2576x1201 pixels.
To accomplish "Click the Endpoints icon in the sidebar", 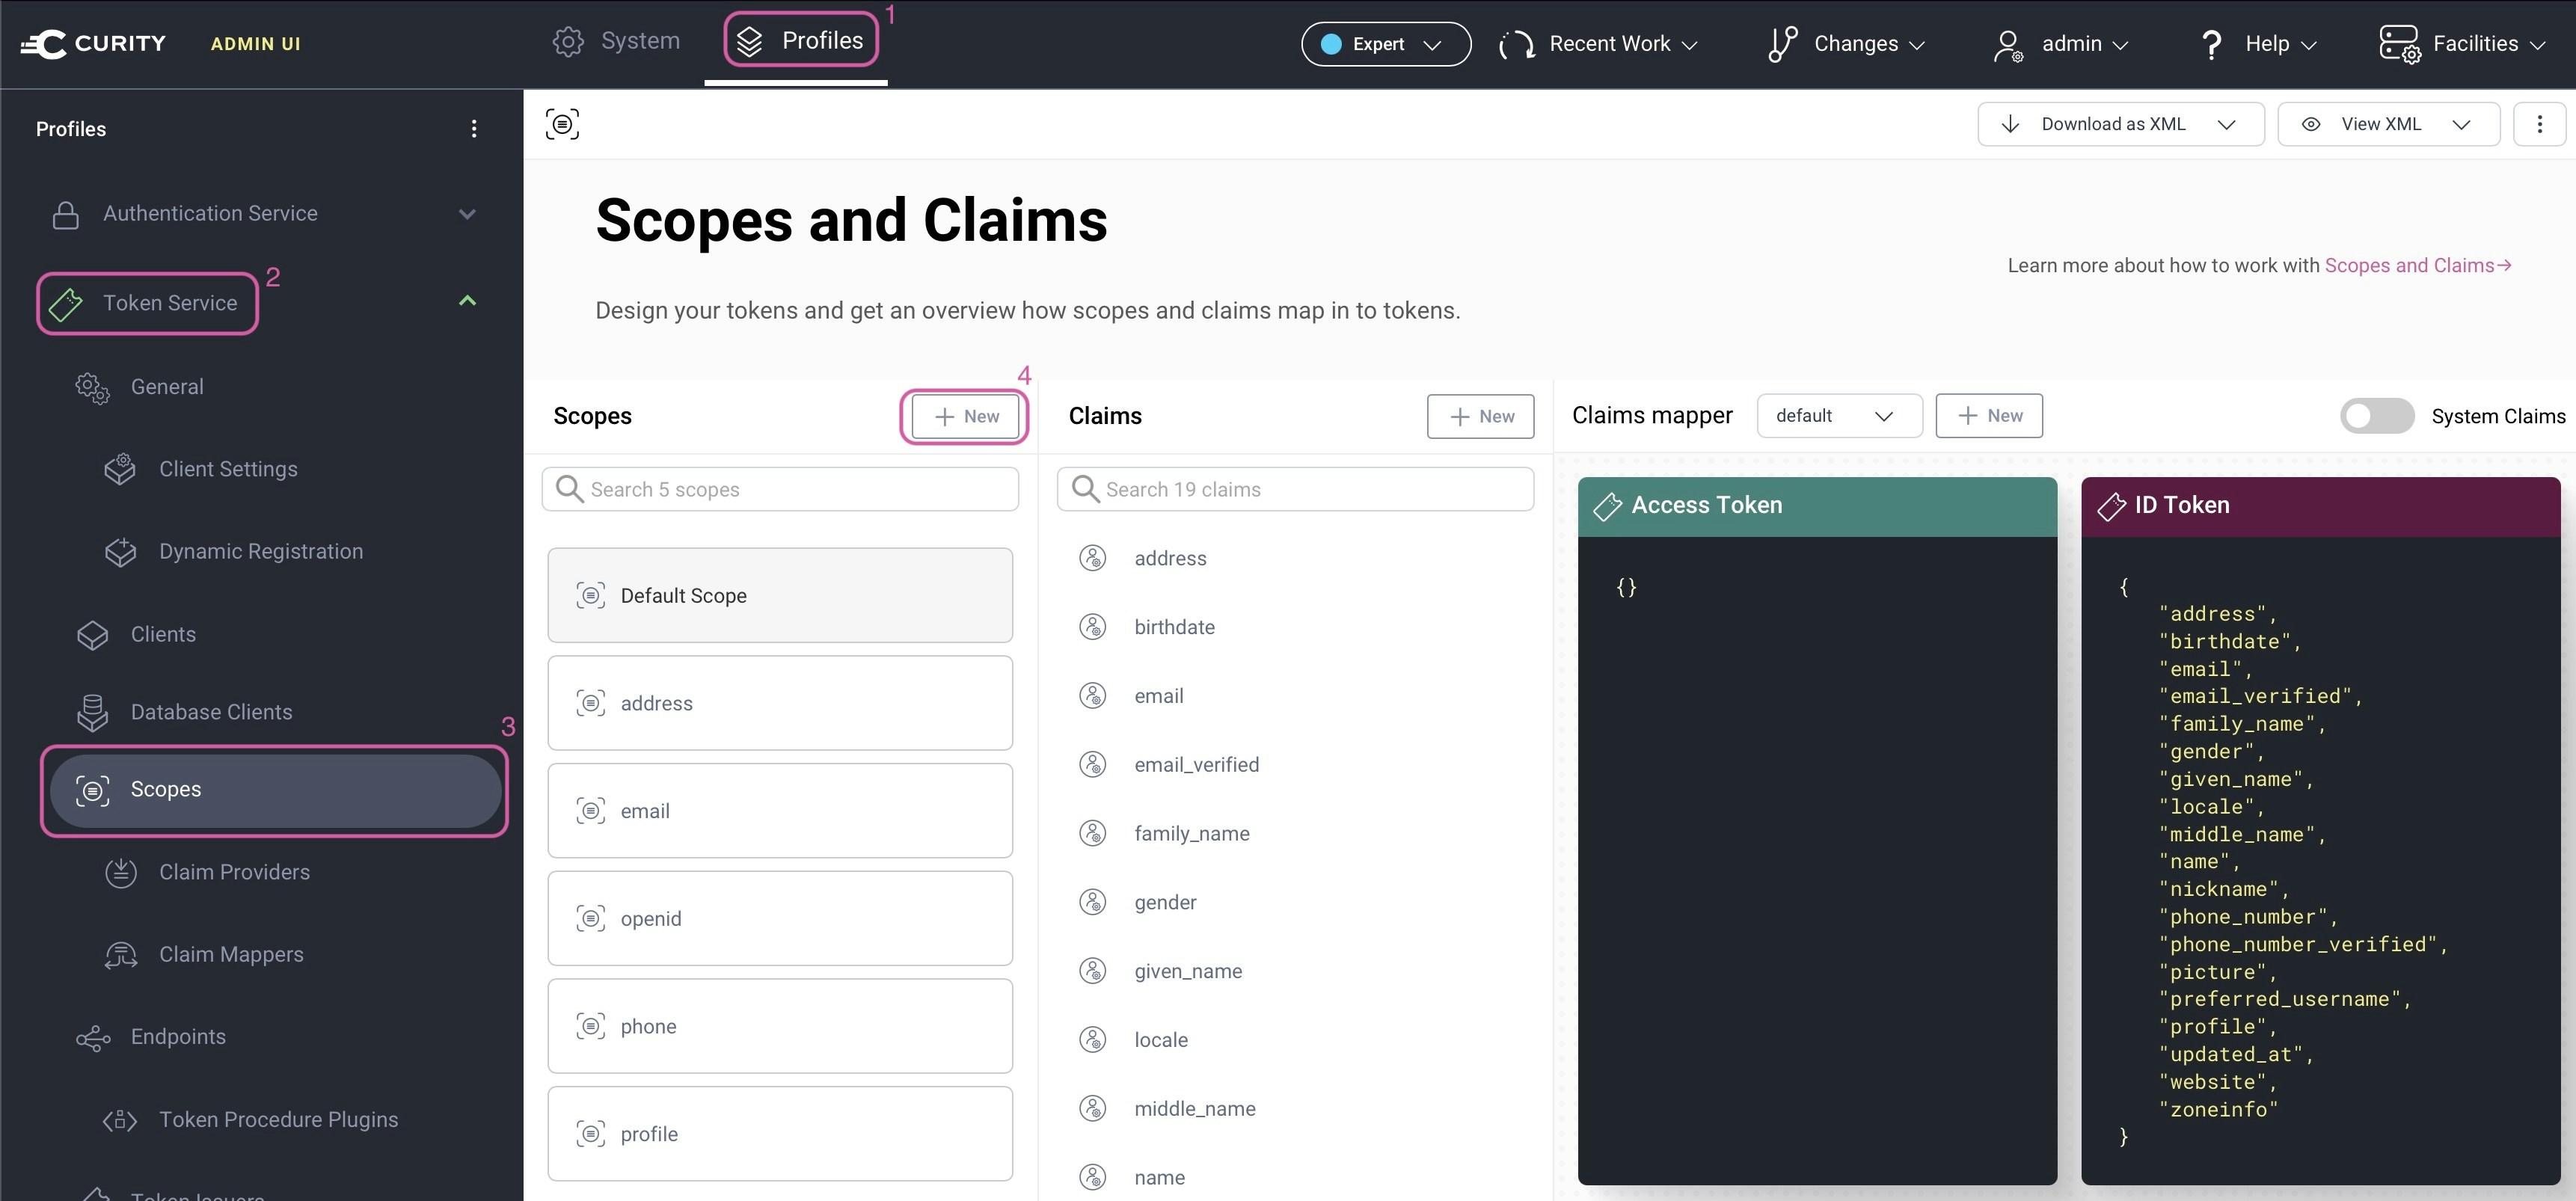I will click(93, 1038).
